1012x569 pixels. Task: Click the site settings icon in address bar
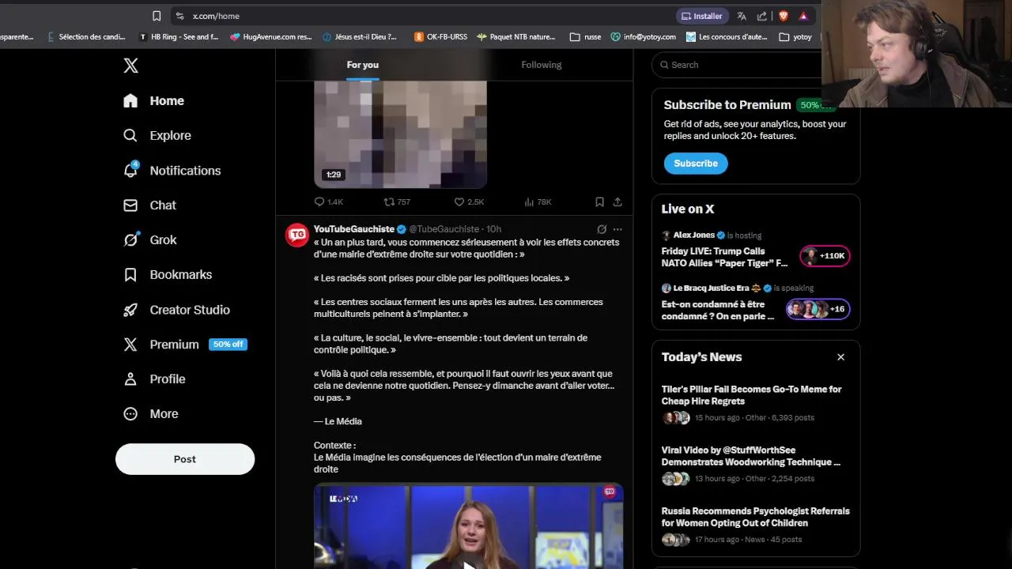click(x=179, y=16)
